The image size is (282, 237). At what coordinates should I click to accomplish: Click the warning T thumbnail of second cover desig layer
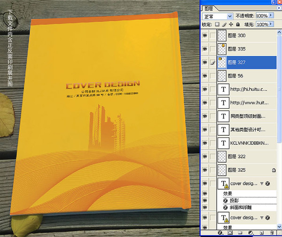tap(223, 218)
